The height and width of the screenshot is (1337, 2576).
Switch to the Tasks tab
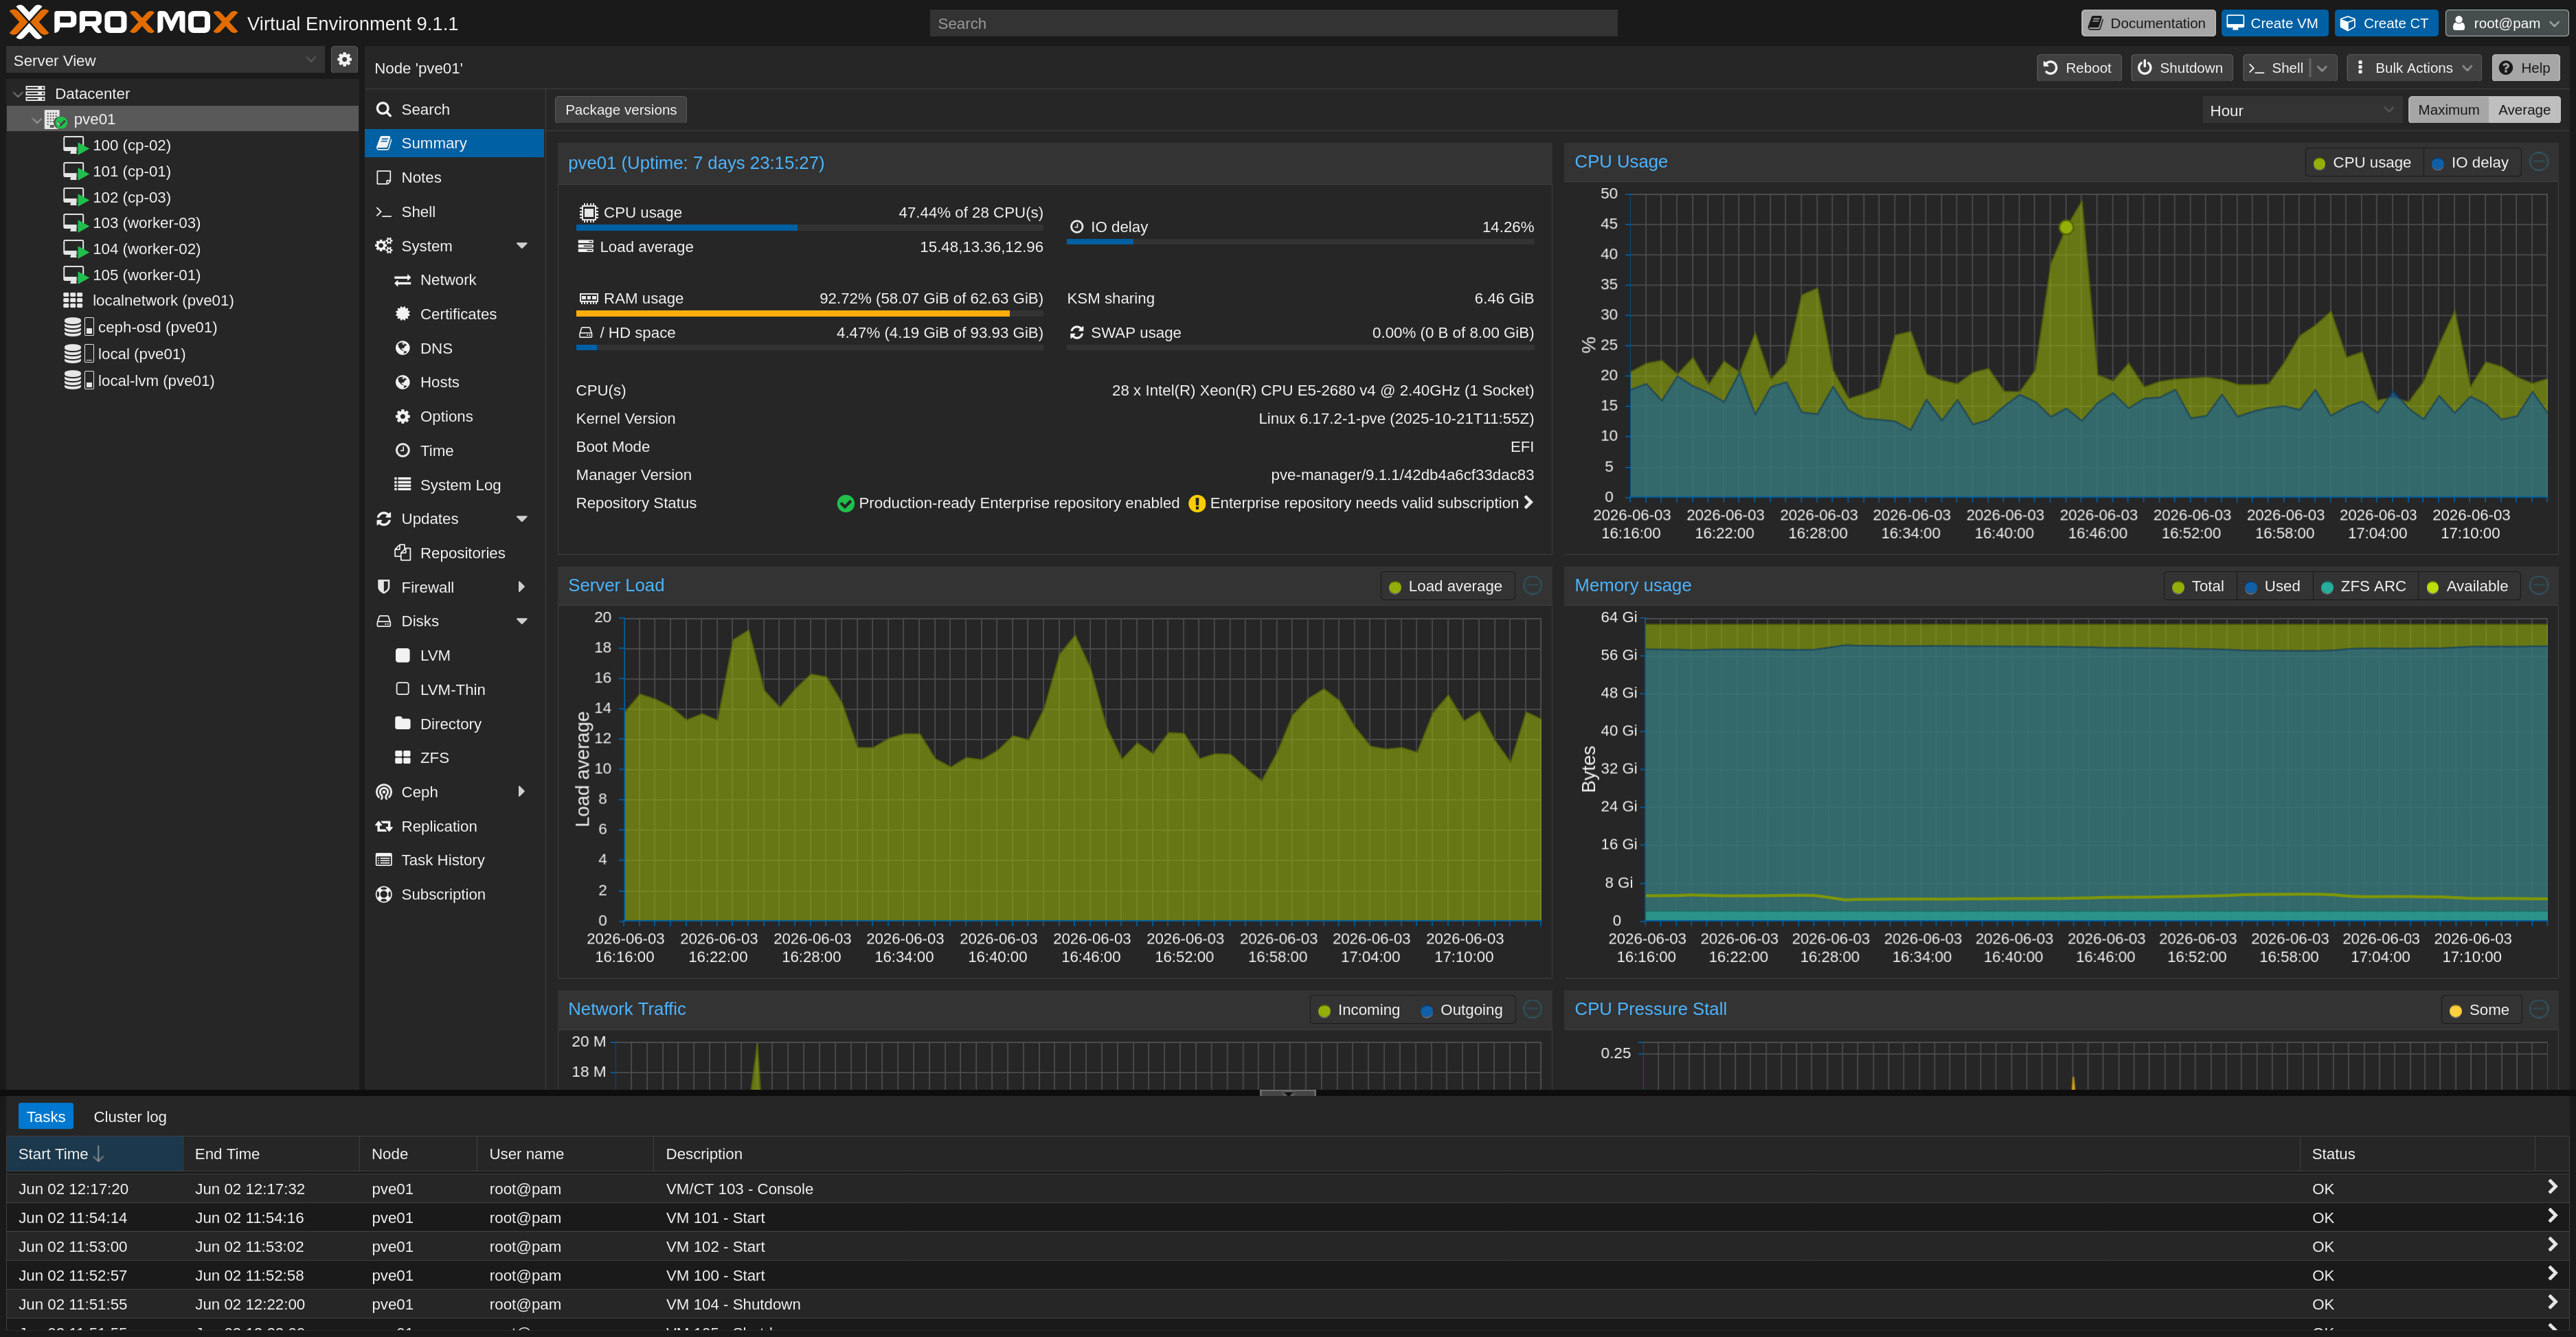point(46,1117)
